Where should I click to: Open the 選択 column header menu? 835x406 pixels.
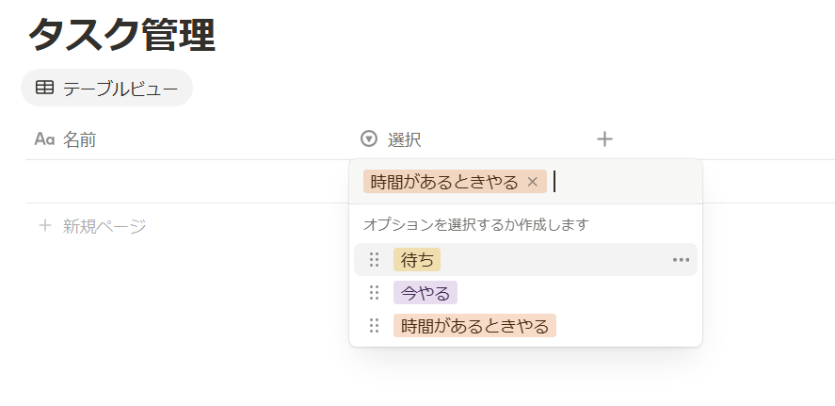click(x=404, y=139)
